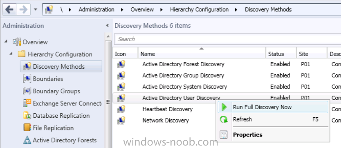This screenshot has height=148, width=341.
Task: Select Discovery Methods in the tree
Action: tap(59, 67)
